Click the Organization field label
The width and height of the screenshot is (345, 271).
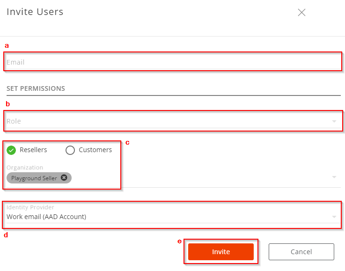pos(25,168)
